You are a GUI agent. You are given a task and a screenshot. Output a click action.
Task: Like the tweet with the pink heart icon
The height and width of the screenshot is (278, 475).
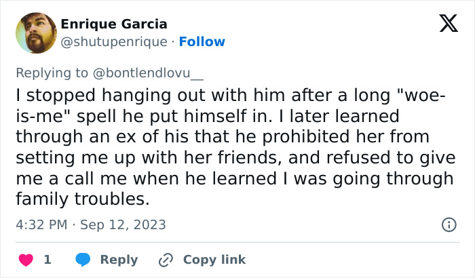tap(26, 260)
